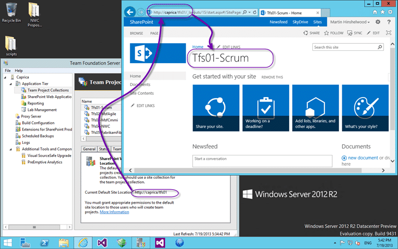398x249 pixels.
Task: Collapse the Caprica server tree node
Action: click(5, 77)
